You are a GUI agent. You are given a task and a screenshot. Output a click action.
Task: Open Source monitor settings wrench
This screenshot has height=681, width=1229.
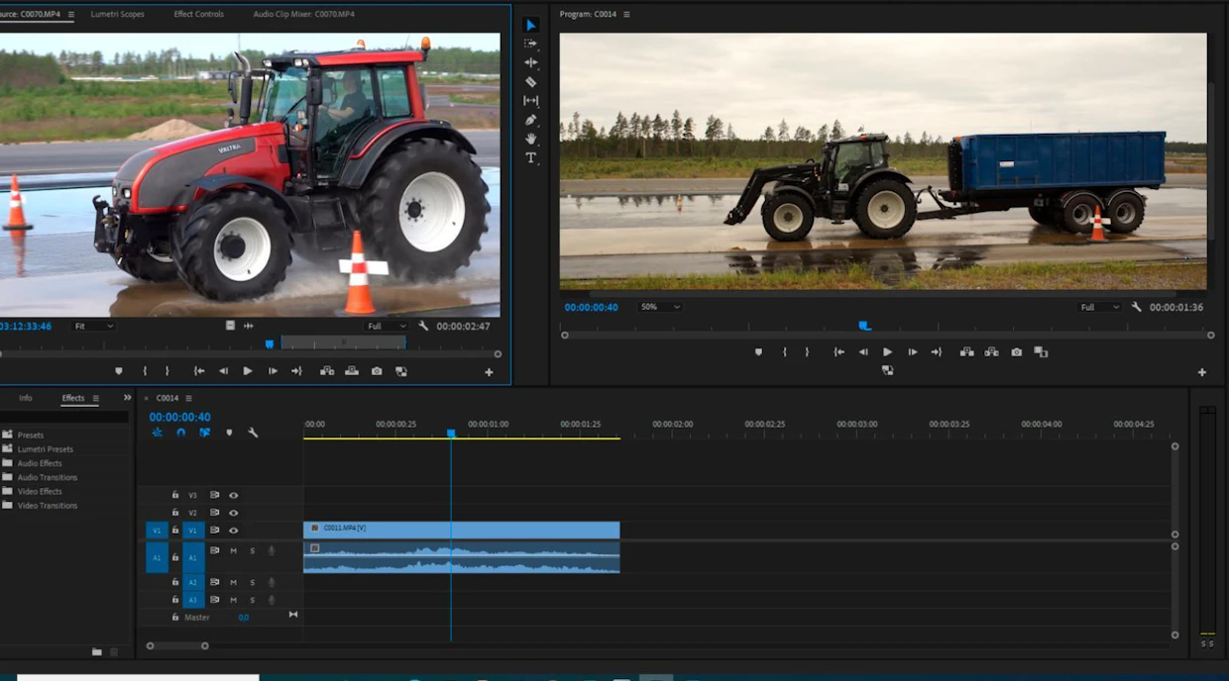point(423,326)
